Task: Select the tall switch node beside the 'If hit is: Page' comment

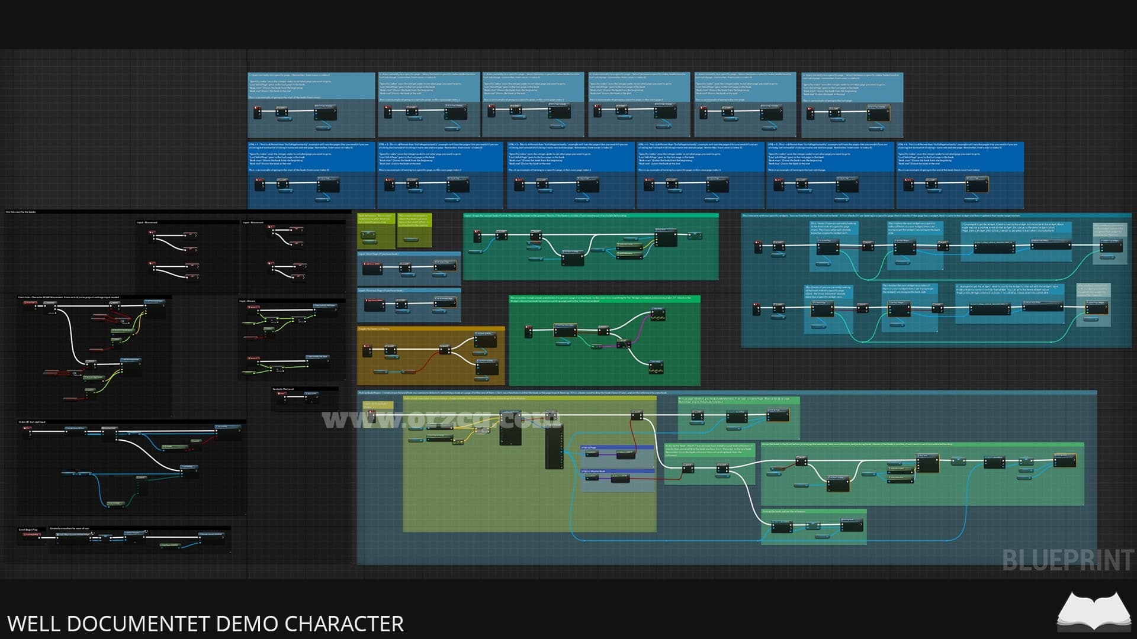Action: pyautogui.click(x=554, y=447)
